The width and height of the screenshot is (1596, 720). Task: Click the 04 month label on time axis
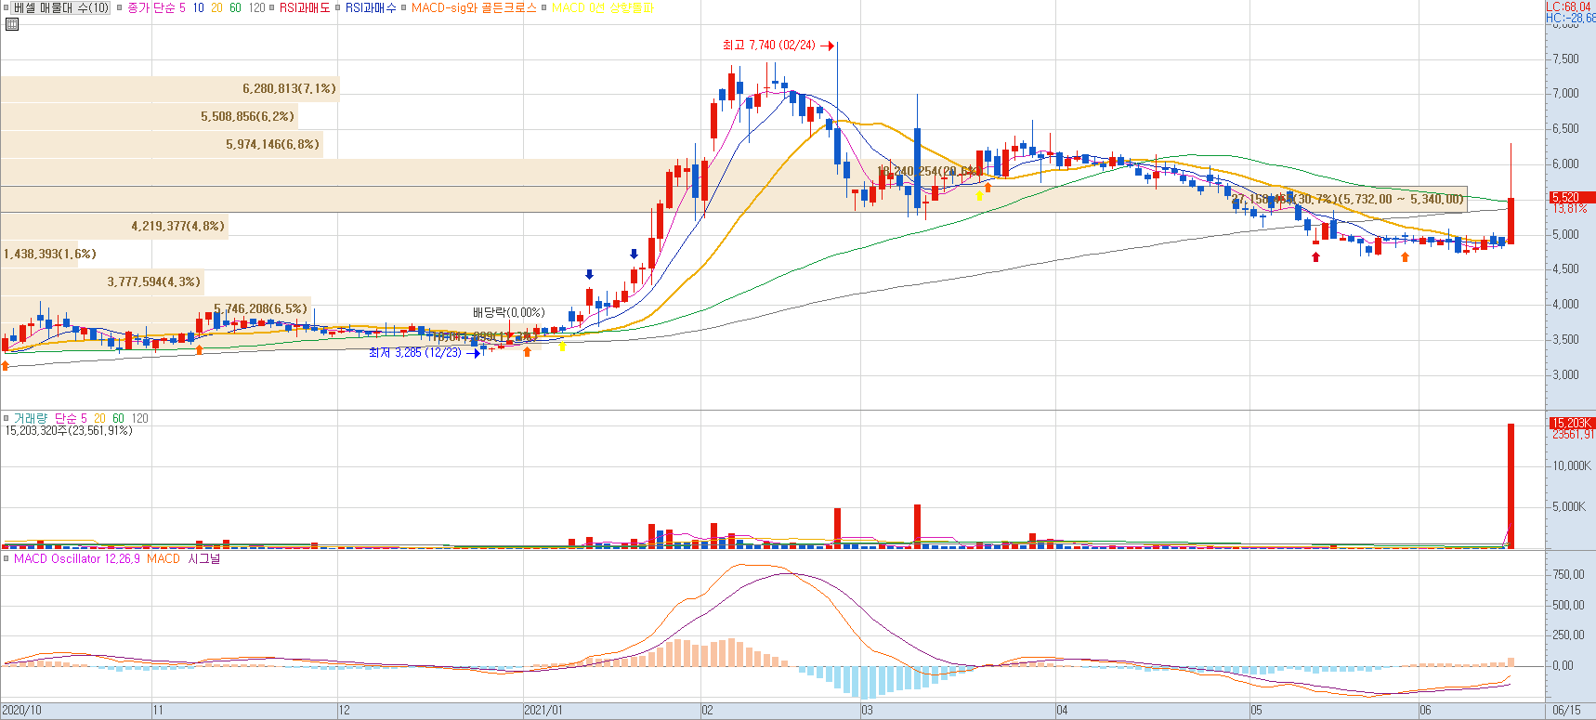(1062, 711)
